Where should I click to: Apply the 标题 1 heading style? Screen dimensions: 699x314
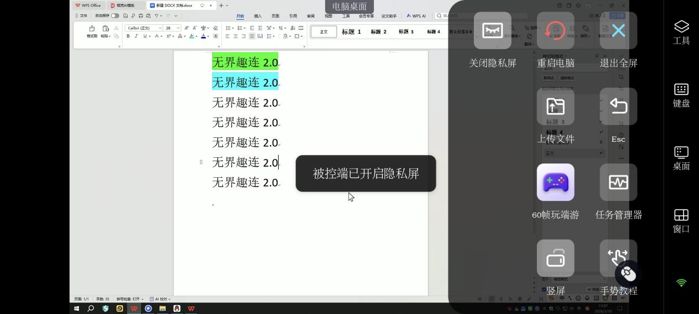(351, 32)
